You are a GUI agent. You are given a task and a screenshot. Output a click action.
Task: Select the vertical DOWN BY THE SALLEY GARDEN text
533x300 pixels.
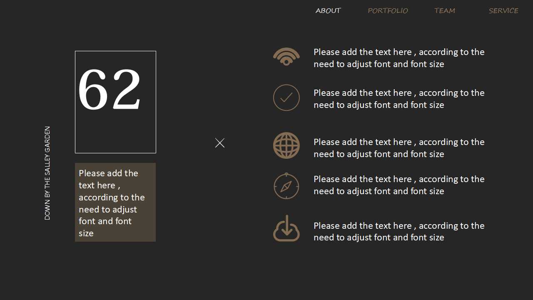[47, 173]
